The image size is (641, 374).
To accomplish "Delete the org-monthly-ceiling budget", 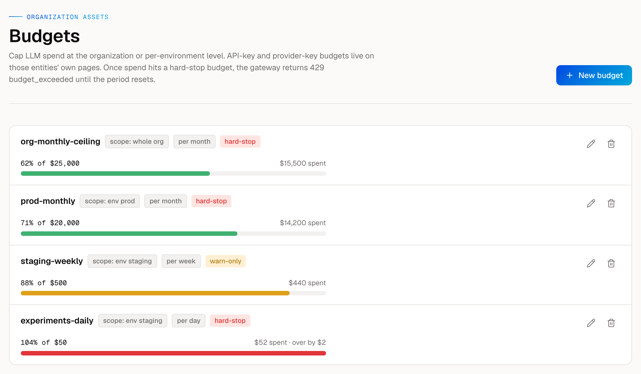I will click(611, 144).
